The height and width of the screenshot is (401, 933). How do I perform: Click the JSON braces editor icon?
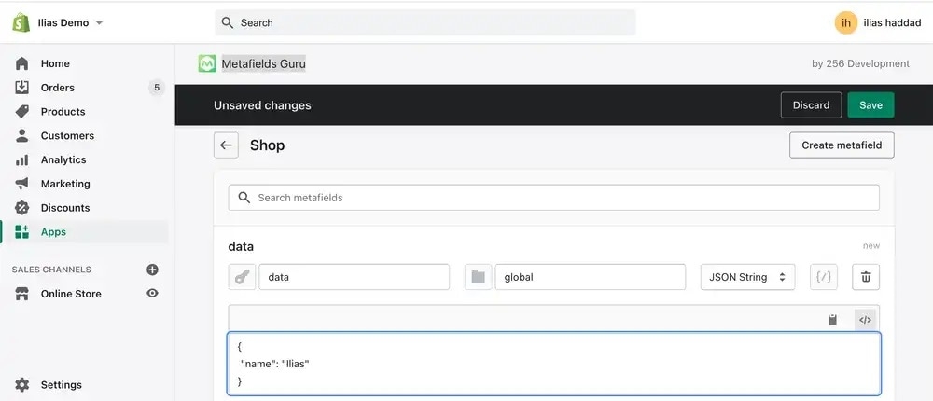pyautogui.click(x=824, y=277)
